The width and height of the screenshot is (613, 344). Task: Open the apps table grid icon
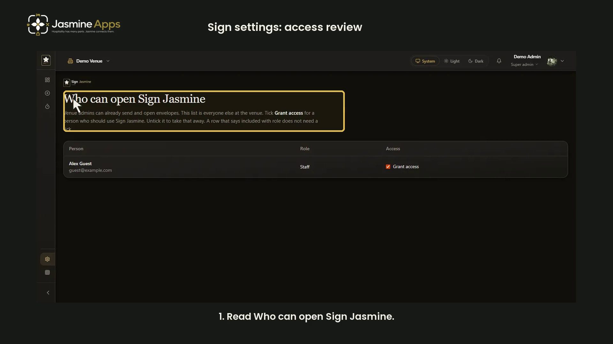tap(47, 272)
